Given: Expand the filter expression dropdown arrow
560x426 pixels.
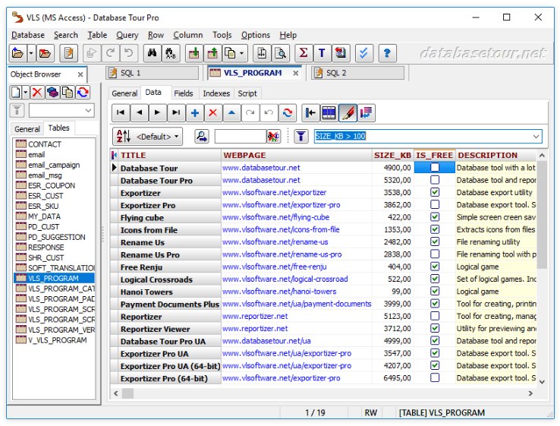Looking at the screenshot, I should tap(536, 137).
